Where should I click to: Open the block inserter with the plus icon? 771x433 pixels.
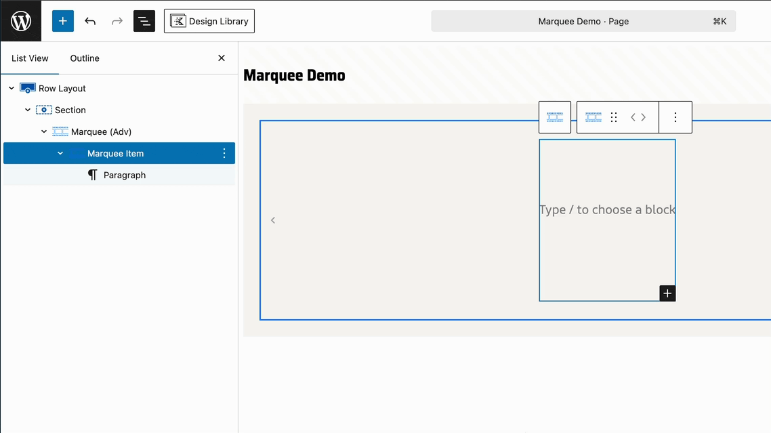click(62, 20)
